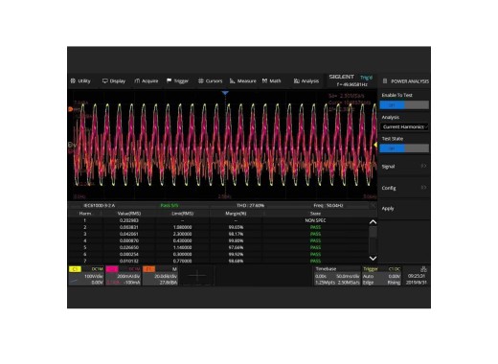Open the Cursors menu
Image resolution: width=498 pixels, height=364 pixels.
pos(210,81)
